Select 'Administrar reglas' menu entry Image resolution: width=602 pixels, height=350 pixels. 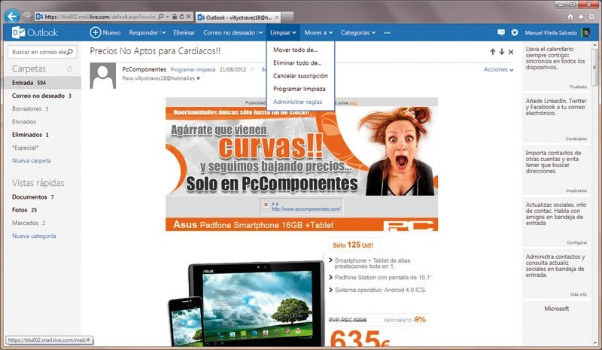pyautogui.click(x=297, y=102)
